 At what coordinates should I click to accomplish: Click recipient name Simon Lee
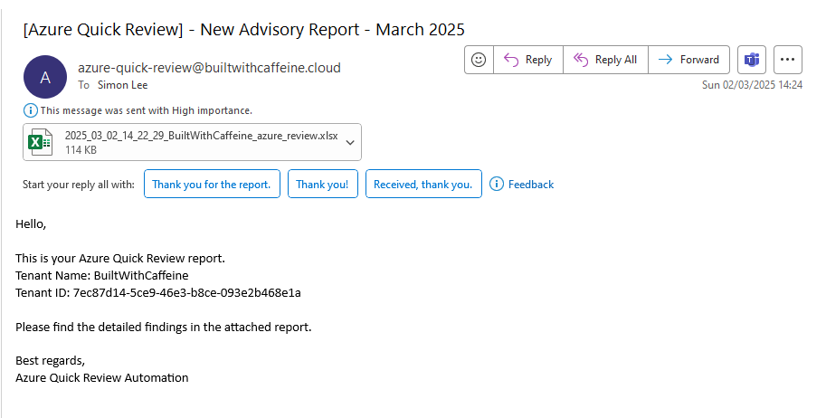pos(122,85)
